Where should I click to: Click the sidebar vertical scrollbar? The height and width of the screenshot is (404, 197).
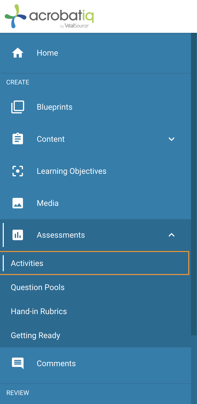point(194,184)
